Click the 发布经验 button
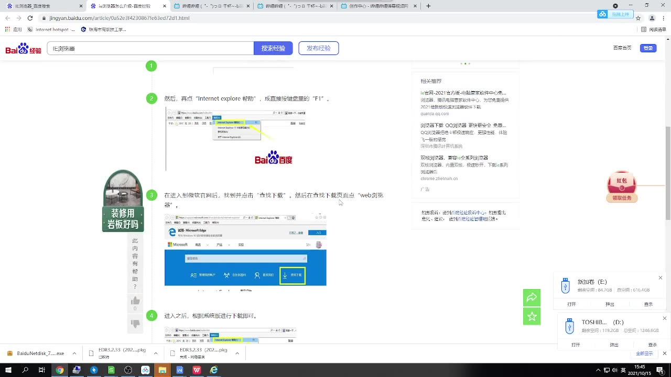 coord(319,48)
